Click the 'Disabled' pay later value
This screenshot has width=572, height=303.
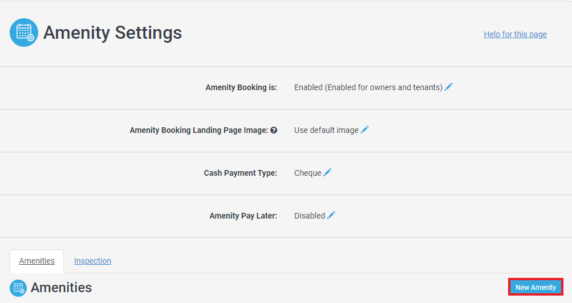(309, 216)
